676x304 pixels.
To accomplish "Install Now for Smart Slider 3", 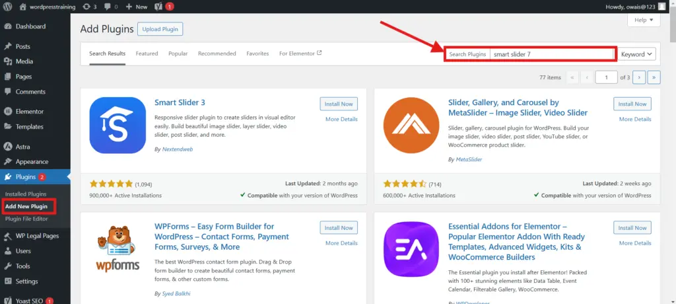I will (x=338, y=104).
